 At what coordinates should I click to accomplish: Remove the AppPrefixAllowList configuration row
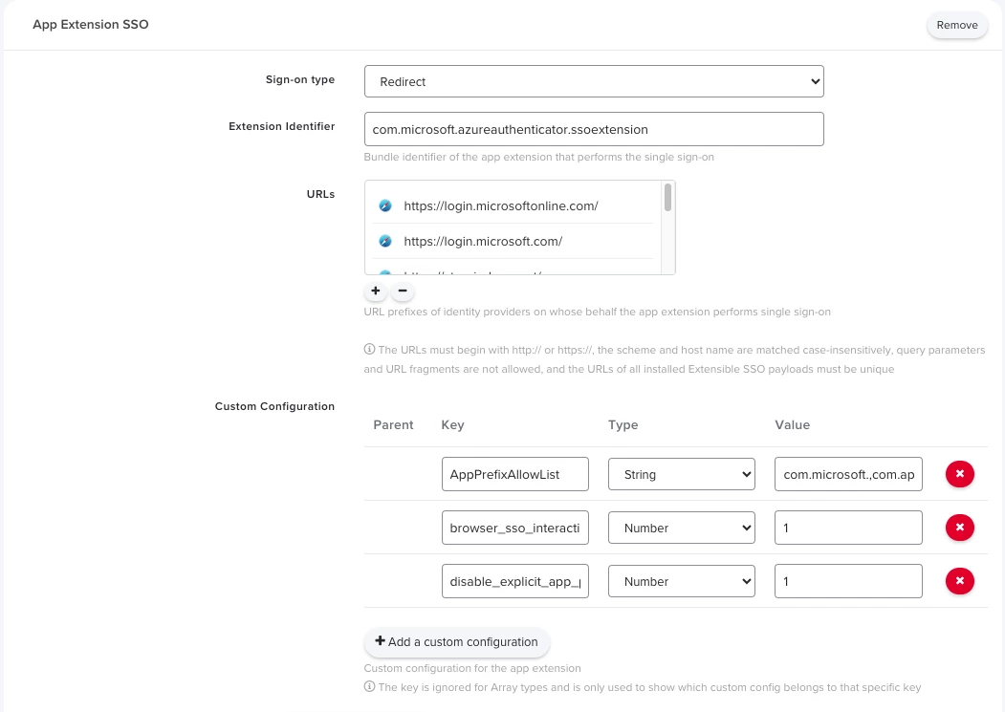(959, 474)
